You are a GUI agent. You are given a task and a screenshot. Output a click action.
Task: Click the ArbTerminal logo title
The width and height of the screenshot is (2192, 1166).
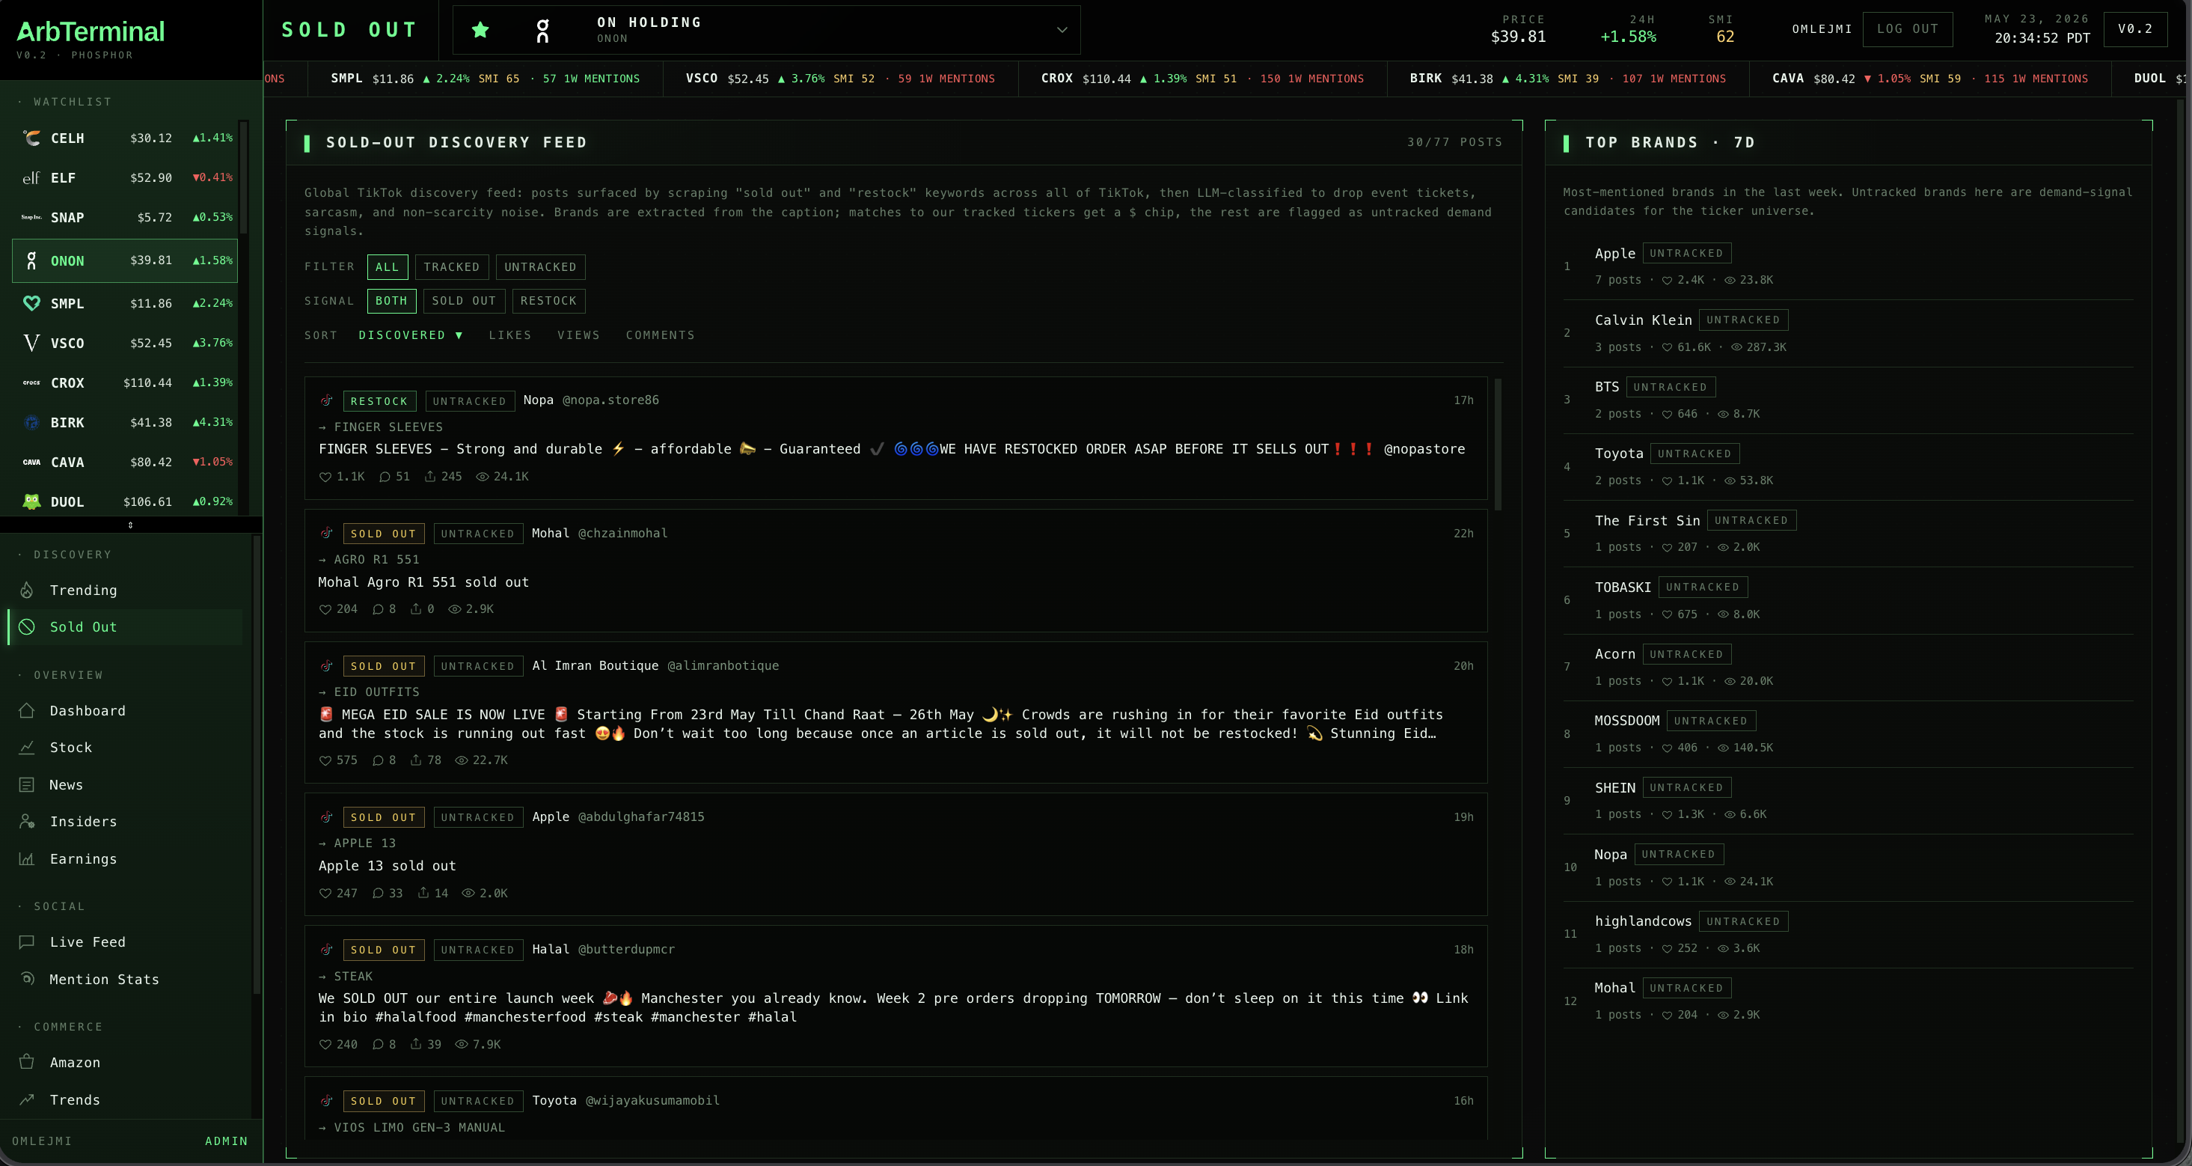[91, 31]
